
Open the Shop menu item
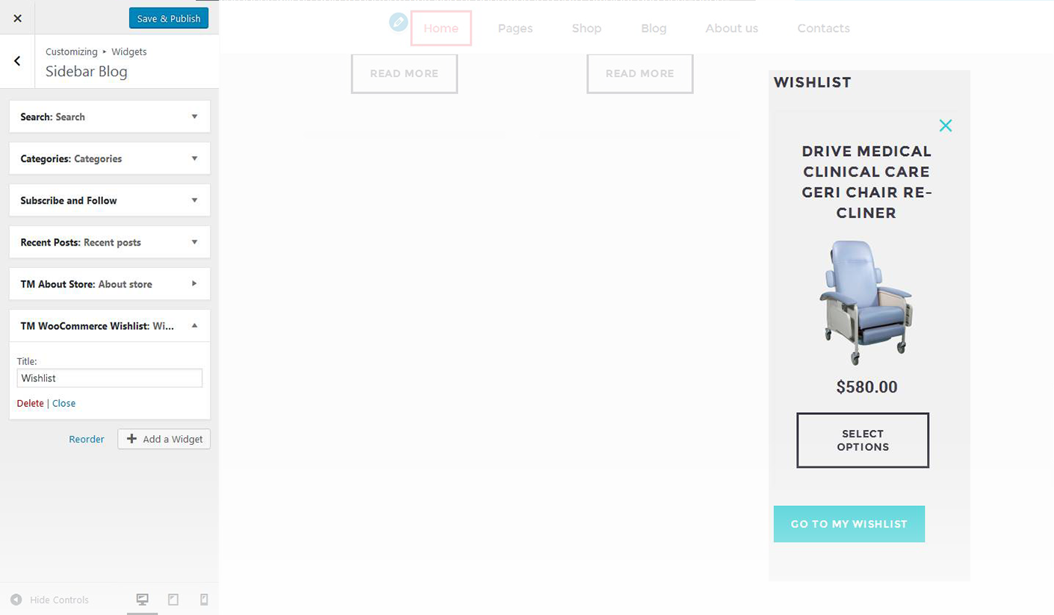pos(586,28)
